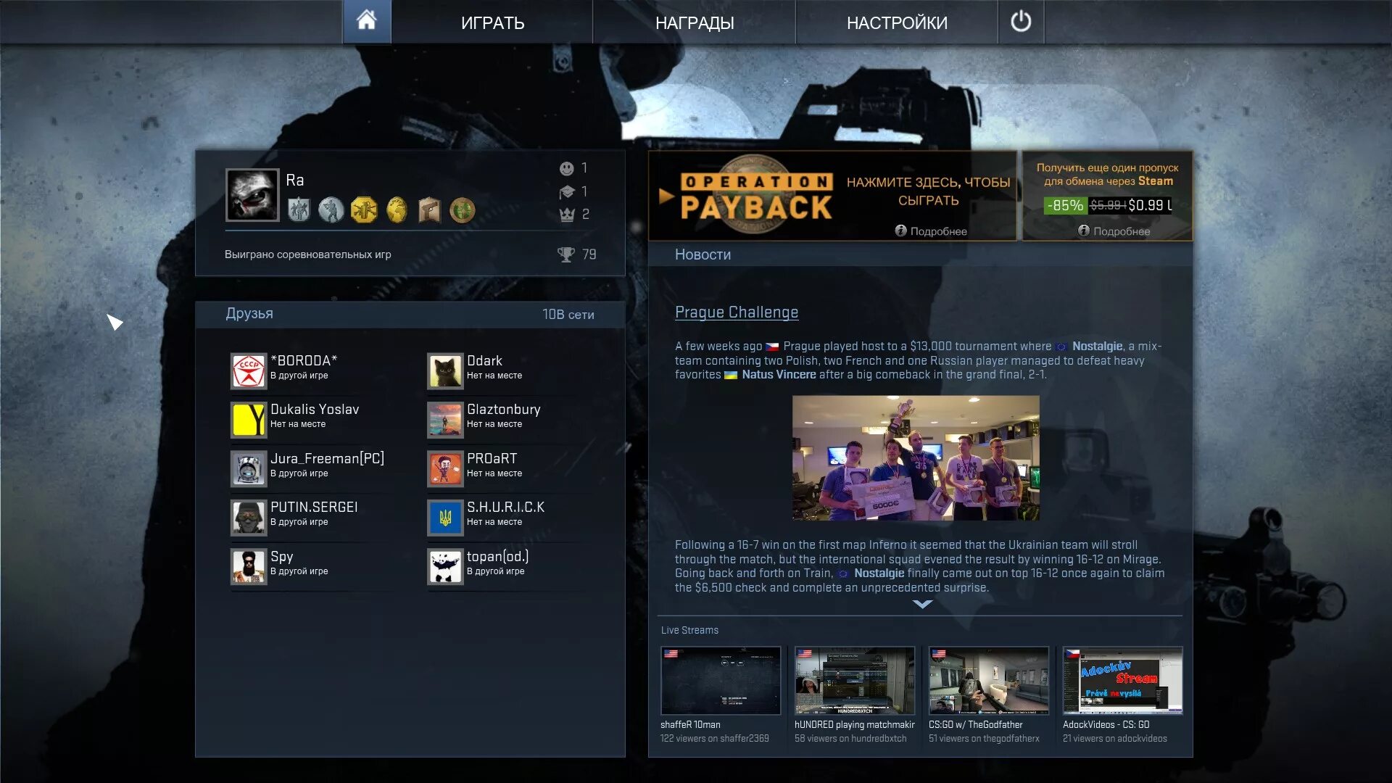Viewport: 1392px width, 783px height.
Task: Click the green round coin badge
Action: (462, 210)
